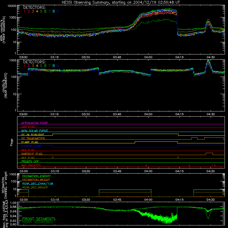228x228 pixels.
Task: Select detector 1 in rear segments legend
Action: (x=25, y=66)
